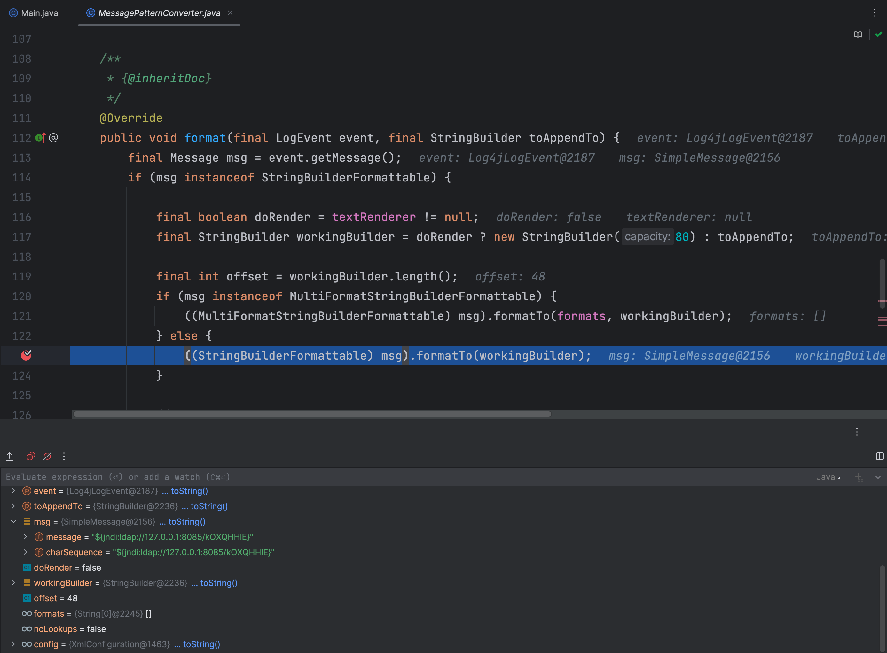The height and width of the screenshot is (653, 887).
Task: Toggle debugger layout settings icon
Action: [x=880, y=456]
